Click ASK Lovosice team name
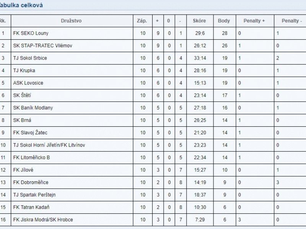This screenshot has width=306, height=229. point(28,83)
